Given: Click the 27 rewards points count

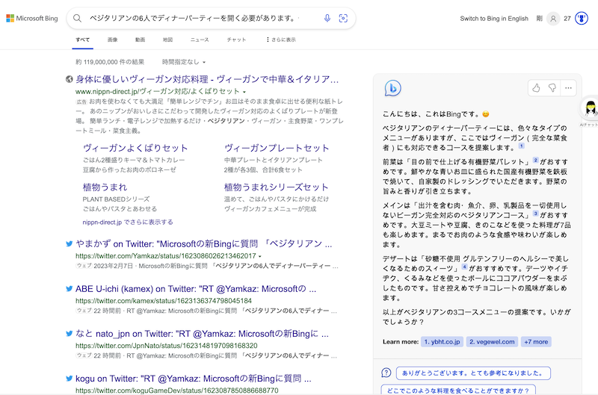Looking at the screenshot, I should coord(567,18).
